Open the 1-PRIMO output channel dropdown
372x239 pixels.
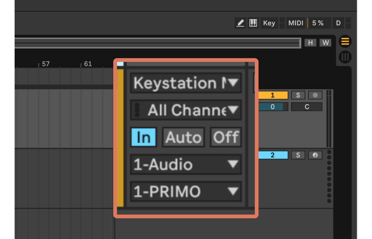coord(186,191)
